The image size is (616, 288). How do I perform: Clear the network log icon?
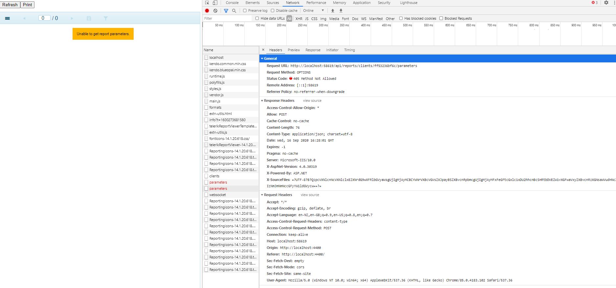click(x=215, y=11)
